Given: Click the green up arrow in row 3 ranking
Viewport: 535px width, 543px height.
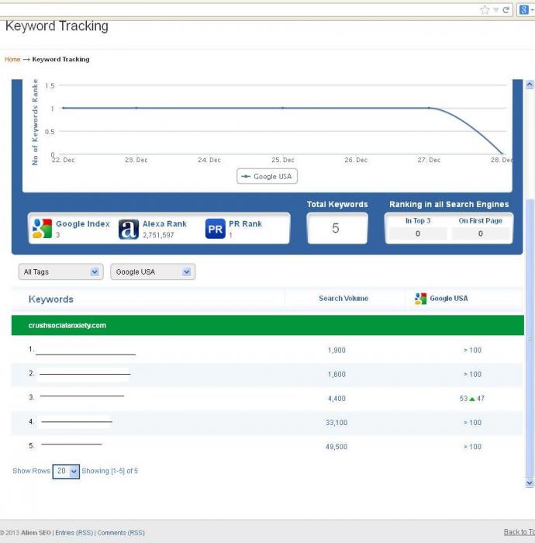Looking at the screenshot, I should (472, 399).
